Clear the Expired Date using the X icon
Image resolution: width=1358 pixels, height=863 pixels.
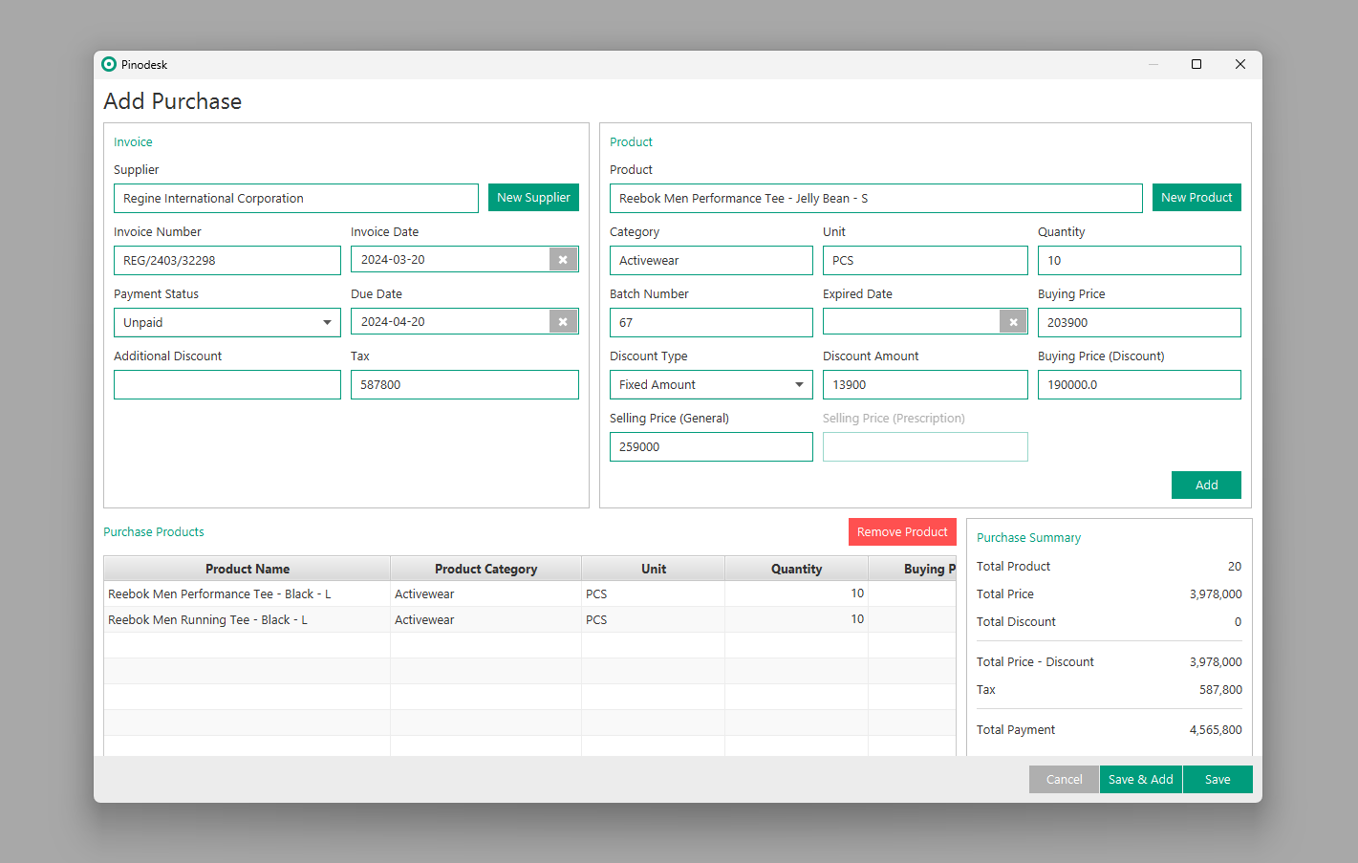(x=1013, y=322)
